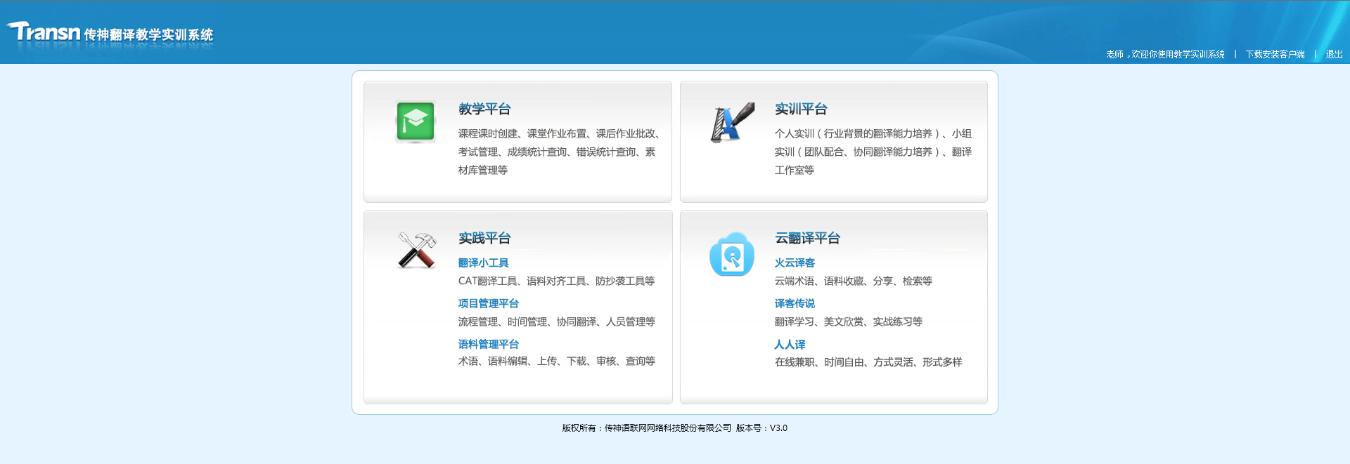The width and height of the screenshot is (1350, 464).
Task: Open the 翻译小工具 link
Action: [x=483, y=263]
